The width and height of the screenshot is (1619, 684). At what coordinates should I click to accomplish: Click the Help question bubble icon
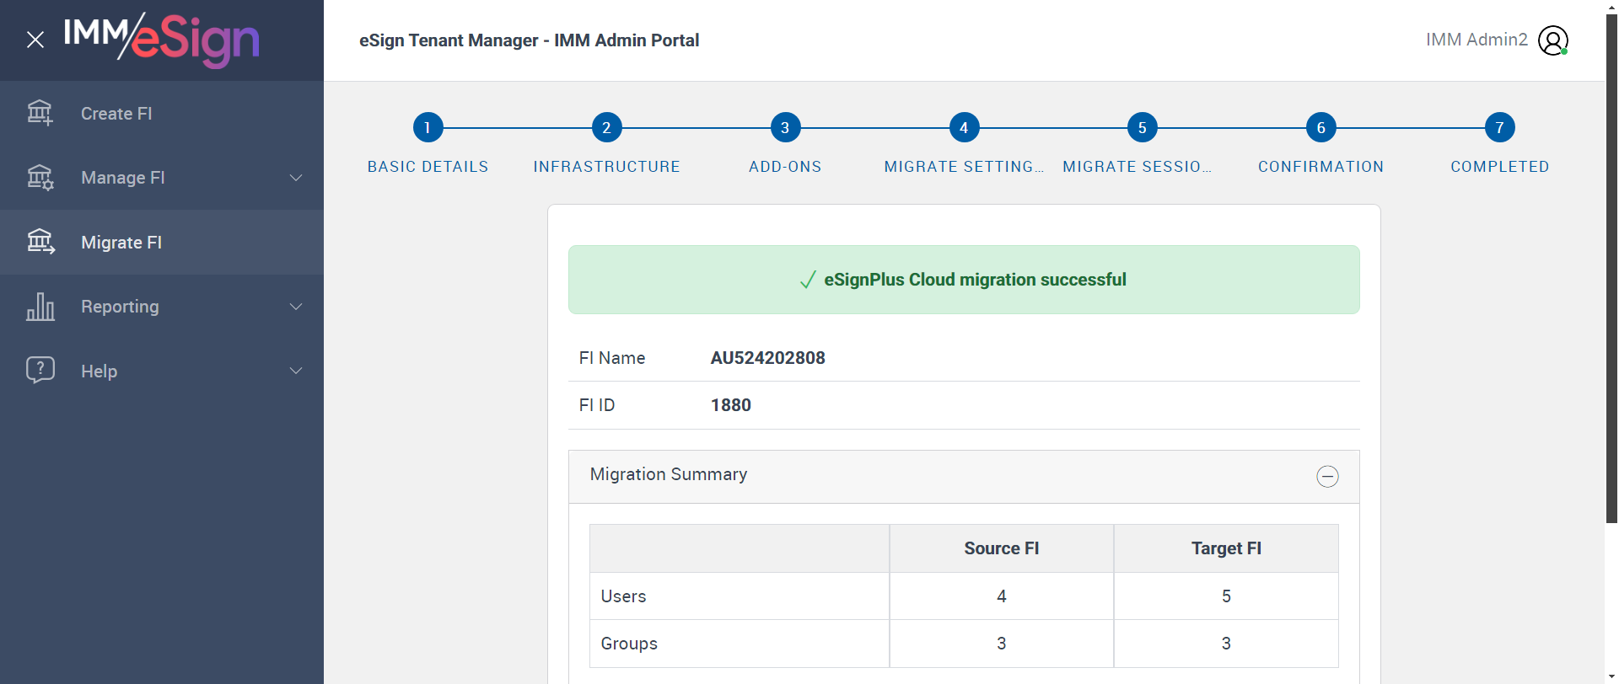[x=40, y=370]
